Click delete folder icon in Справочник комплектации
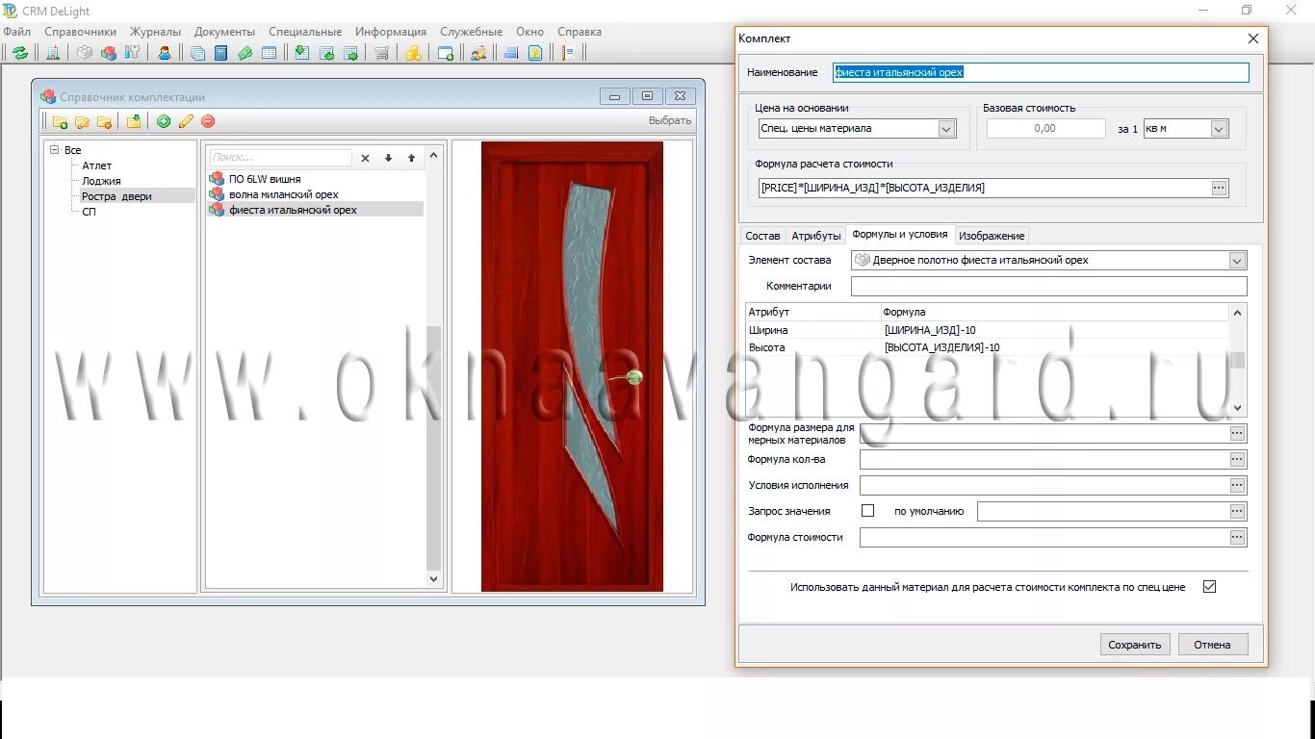 point(104,121)
